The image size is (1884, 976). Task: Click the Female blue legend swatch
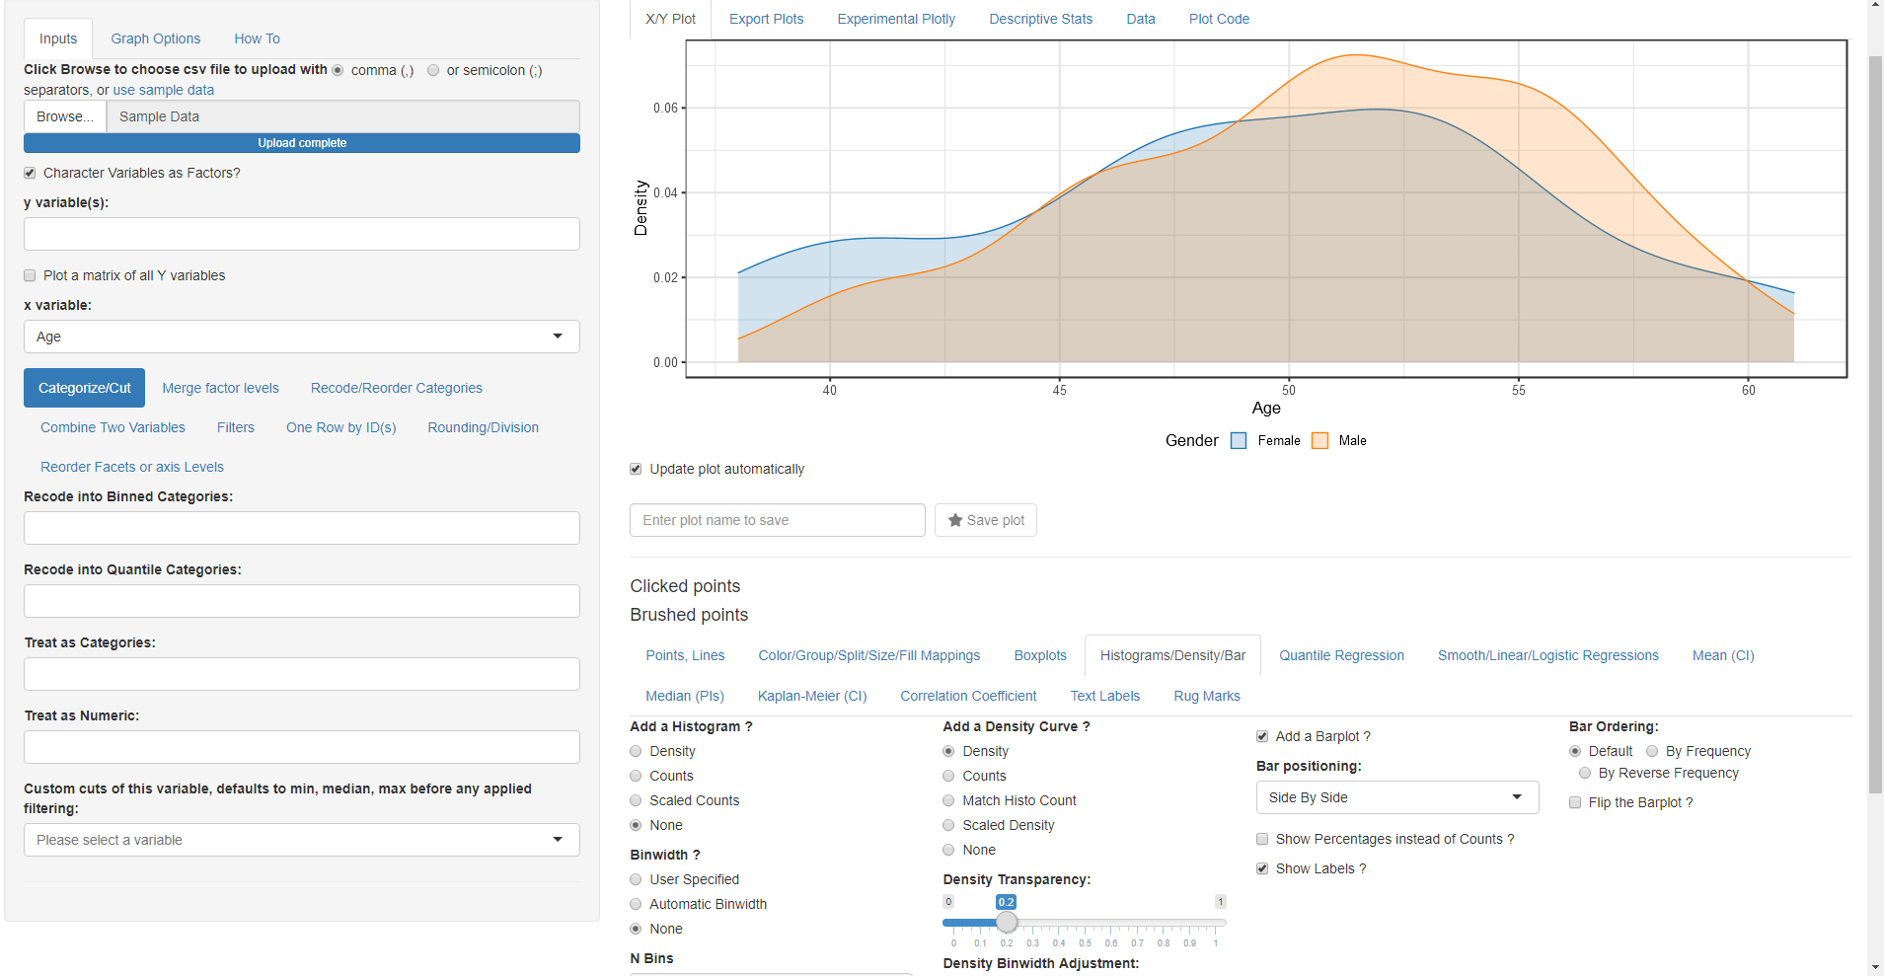tap(1239, 441)
